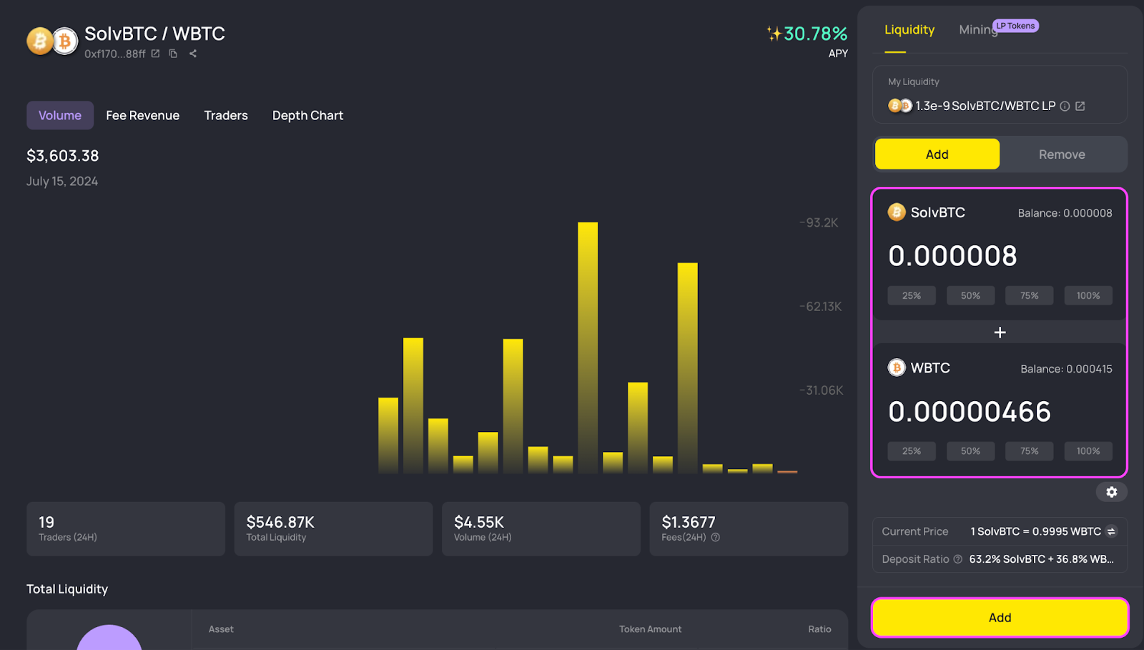Click the $1.3677 Fees(24H) value
The image size is (1144, 650).
coord(689,522)
